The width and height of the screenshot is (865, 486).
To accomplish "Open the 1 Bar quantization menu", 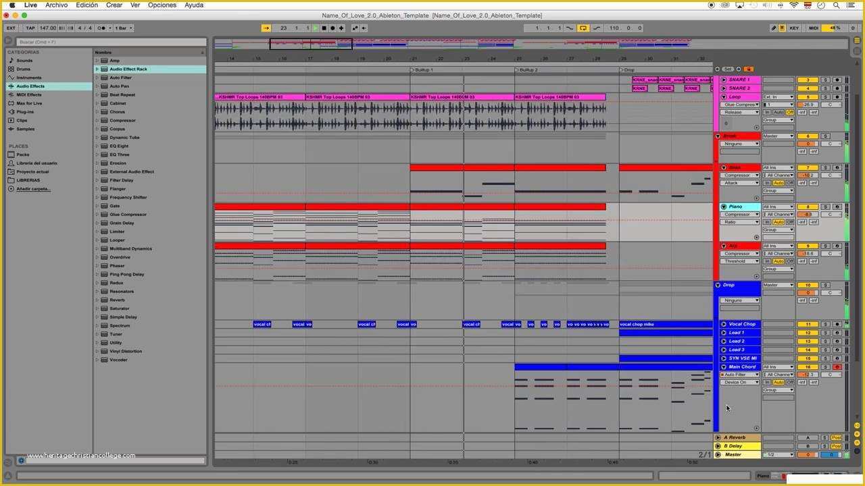I will coord(124,28).
